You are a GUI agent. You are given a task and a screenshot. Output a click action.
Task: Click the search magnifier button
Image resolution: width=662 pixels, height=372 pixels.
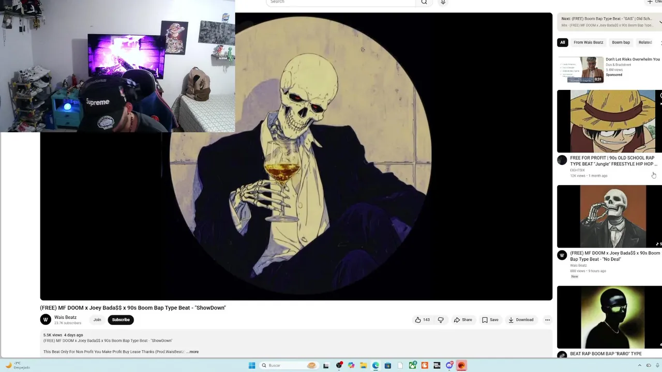(424, 2)
